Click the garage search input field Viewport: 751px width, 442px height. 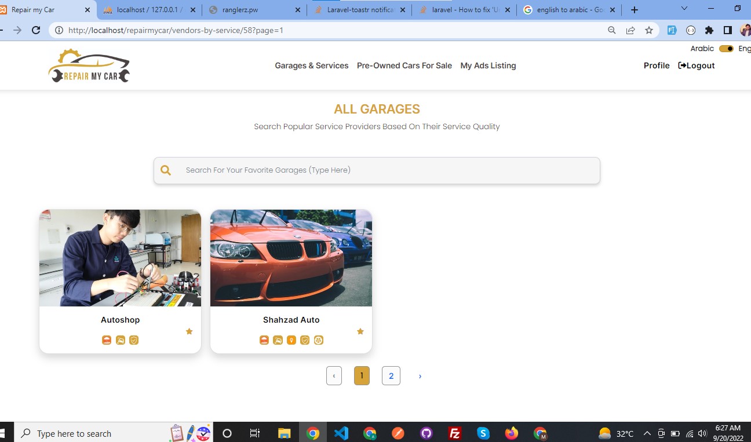(x=382, y=170)
